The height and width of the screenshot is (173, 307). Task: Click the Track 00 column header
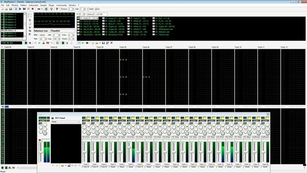pos(8,47)
